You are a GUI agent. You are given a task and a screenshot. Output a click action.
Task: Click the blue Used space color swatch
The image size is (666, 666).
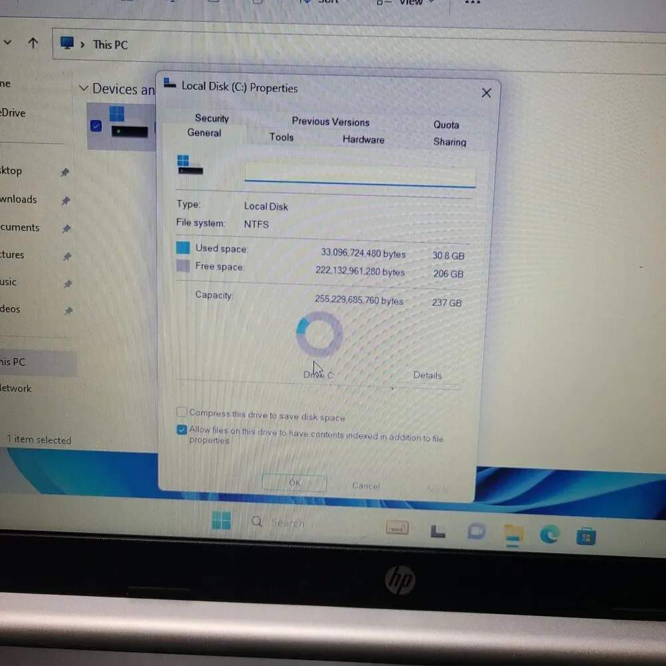(182, 247)
